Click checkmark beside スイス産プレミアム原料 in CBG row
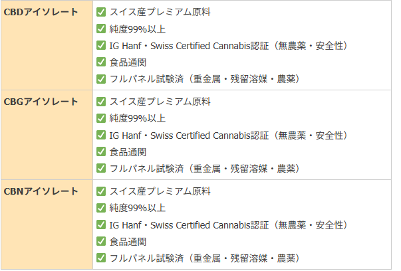The image size is (401, 271). pos(101,102)
